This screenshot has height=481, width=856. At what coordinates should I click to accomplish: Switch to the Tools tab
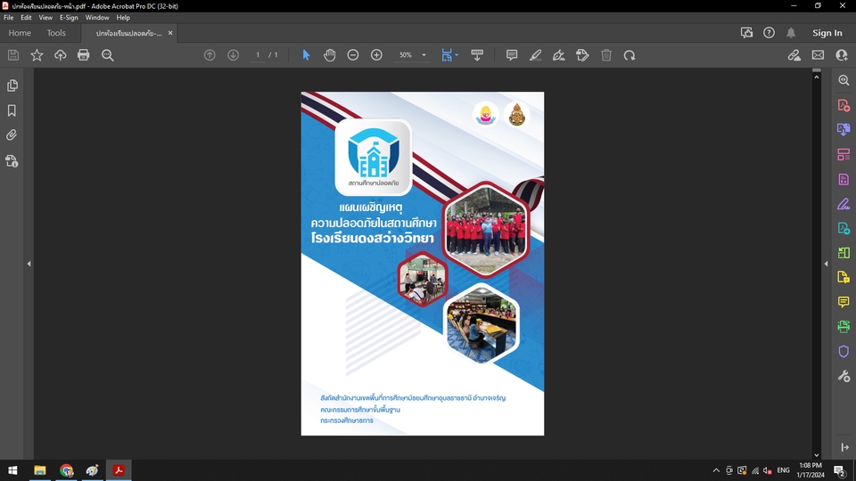click(56, 33)
